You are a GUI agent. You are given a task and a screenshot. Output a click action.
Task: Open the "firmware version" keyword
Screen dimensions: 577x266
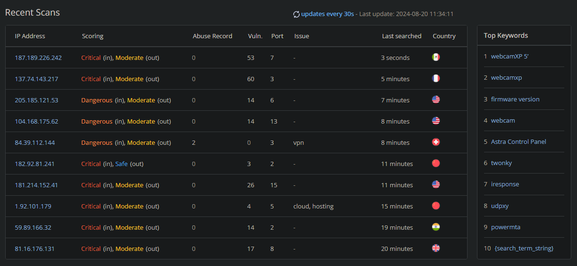[x=515, y=99]
